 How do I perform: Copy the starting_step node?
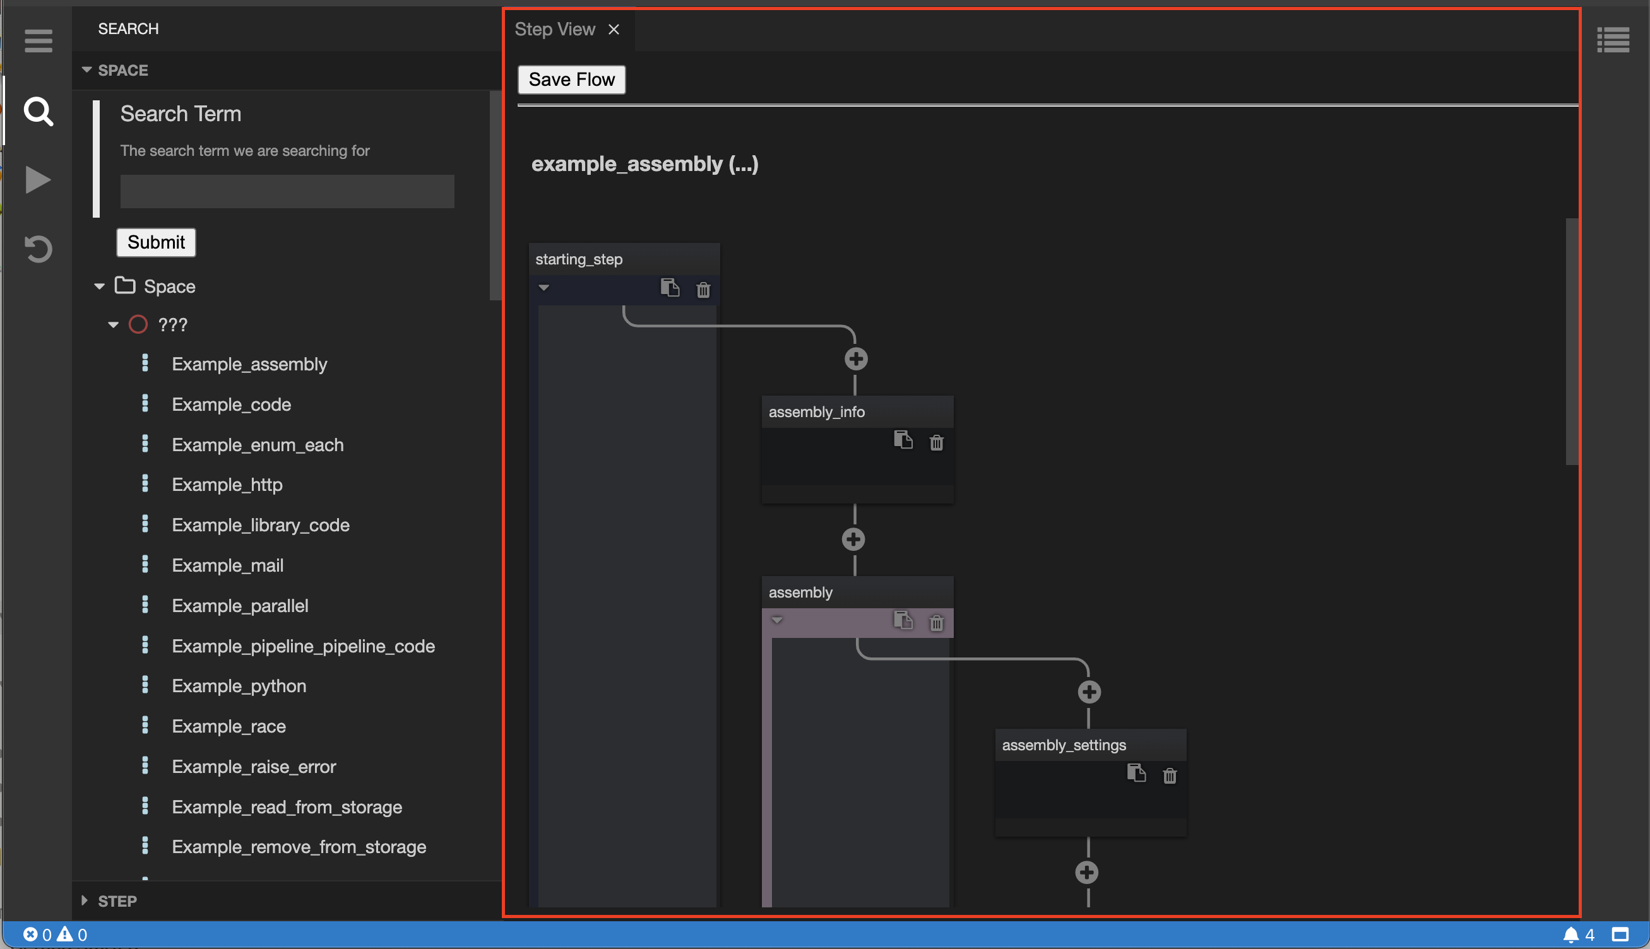[x=670, y=288]
